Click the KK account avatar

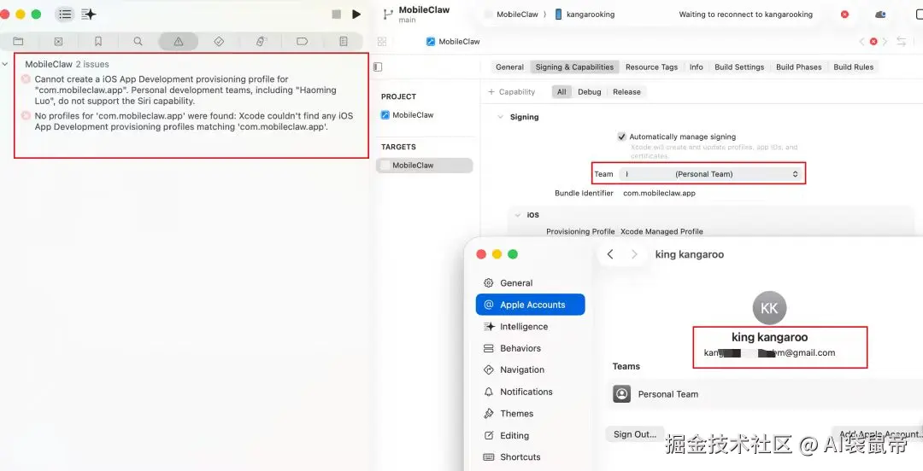coord(769,308)
